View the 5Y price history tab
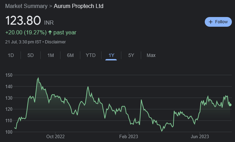 131,55
